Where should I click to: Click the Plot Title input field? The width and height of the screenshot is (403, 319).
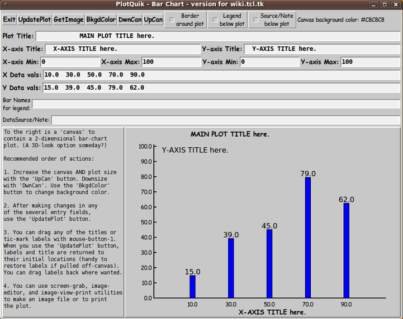tap(218, 36)
